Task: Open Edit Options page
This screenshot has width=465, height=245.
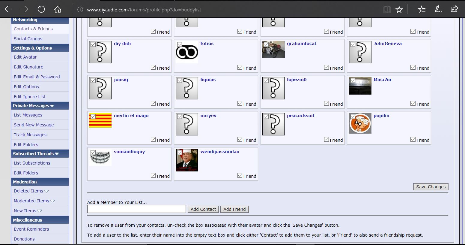Action: tap(26, 87)
